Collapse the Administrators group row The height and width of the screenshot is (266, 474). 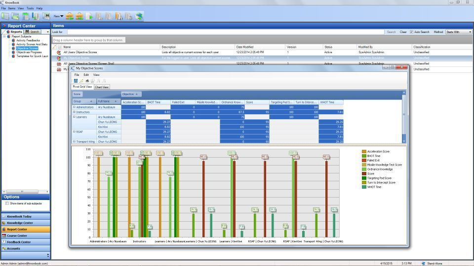pos(75,107)
